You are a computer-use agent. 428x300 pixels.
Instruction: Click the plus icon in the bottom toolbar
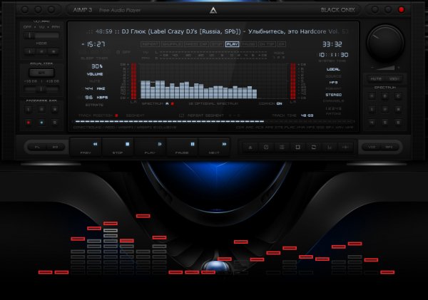click(345, 148)
